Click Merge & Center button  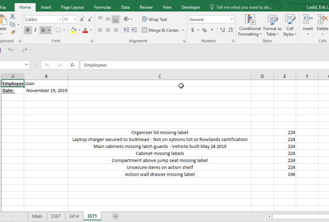(x=160, y=30)
